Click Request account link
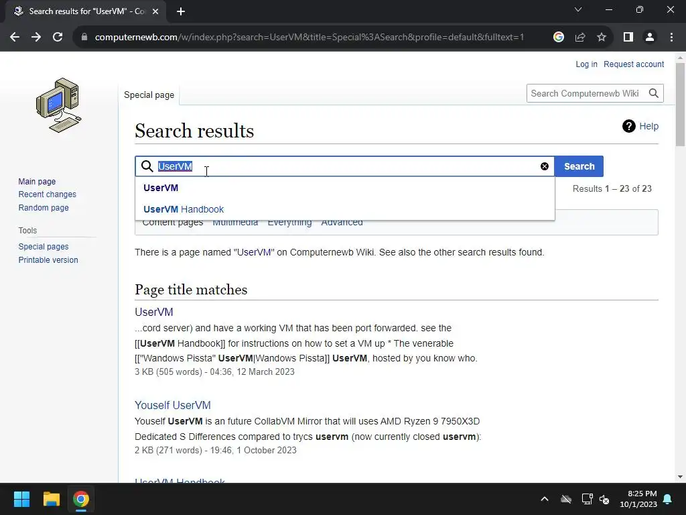The height and width of the screenshot is (515, 686). pyautogui.click(x=634, y=64)
